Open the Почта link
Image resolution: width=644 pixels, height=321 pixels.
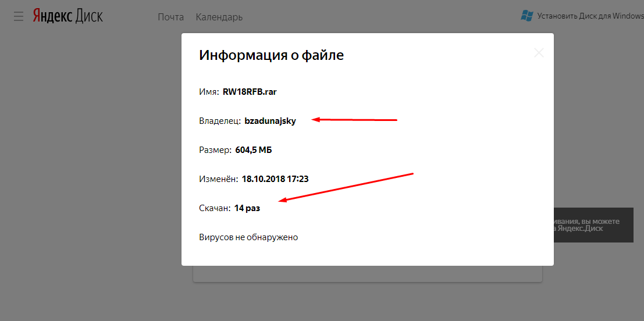tap(171, 17)
